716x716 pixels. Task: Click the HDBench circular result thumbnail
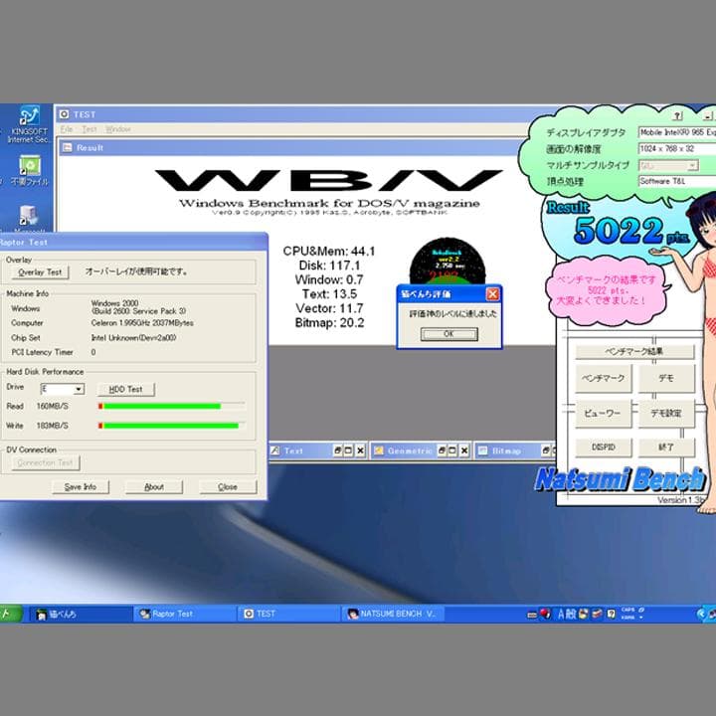point(447,262)
